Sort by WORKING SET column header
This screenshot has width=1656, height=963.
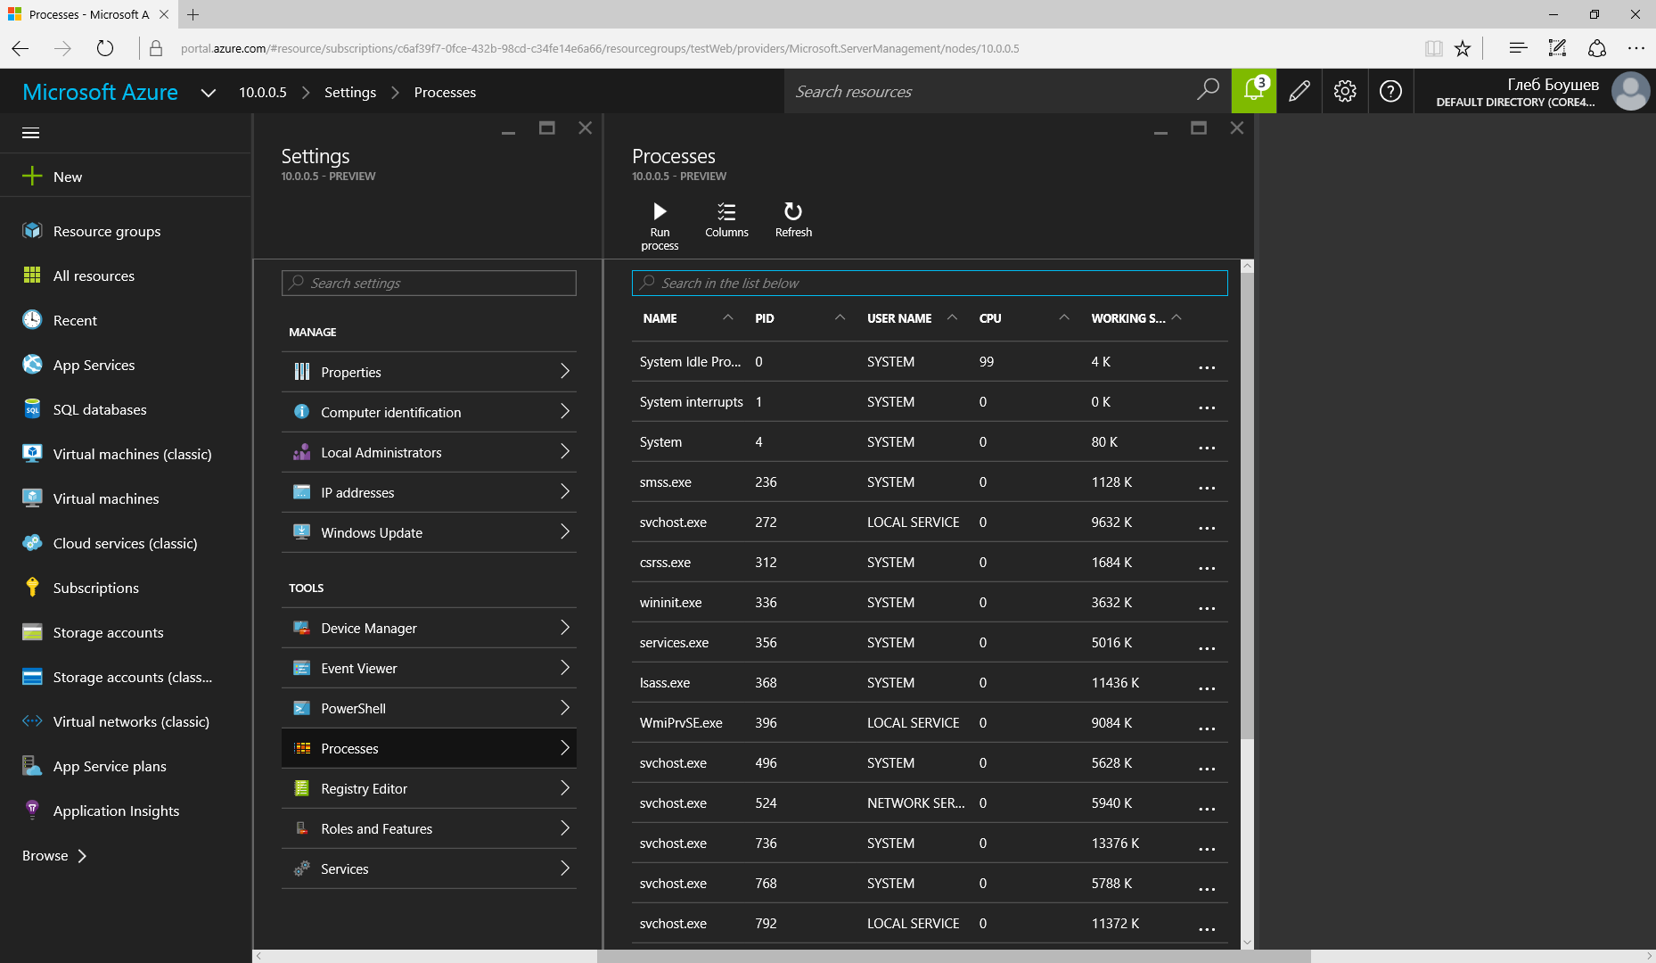coord(1128,318)
